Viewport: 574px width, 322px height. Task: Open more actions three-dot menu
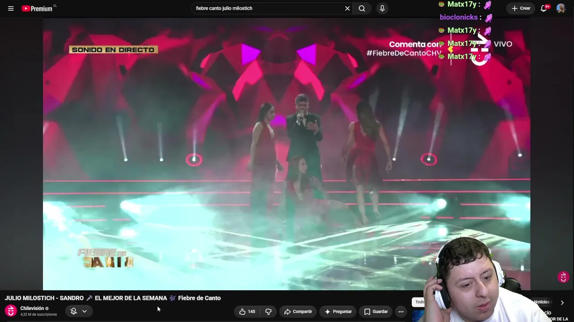[401, 311]
